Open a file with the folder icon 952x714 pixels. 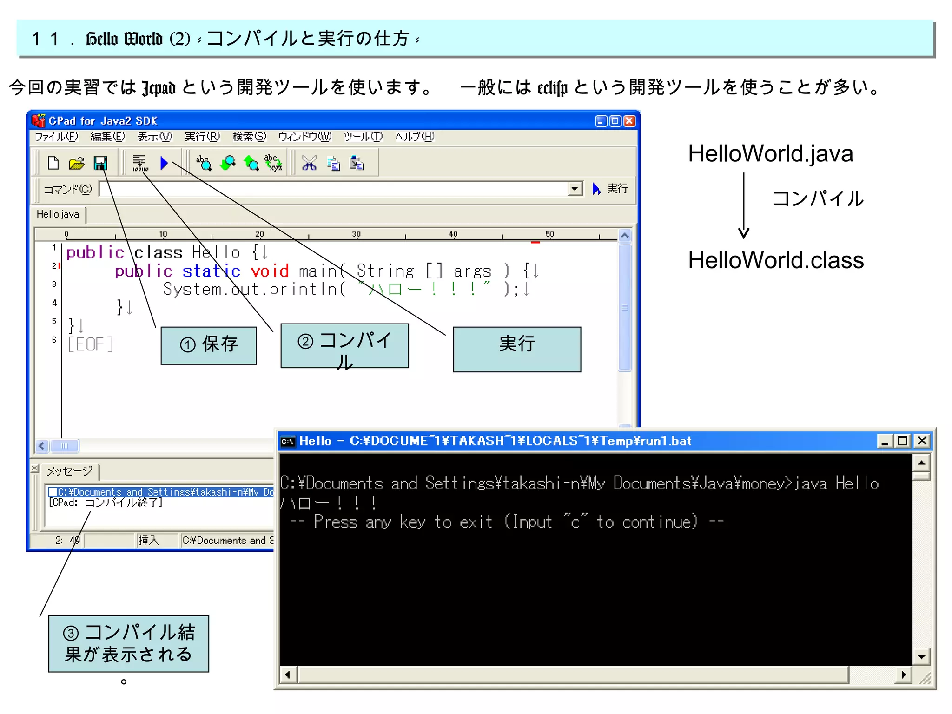pos(77,163)
